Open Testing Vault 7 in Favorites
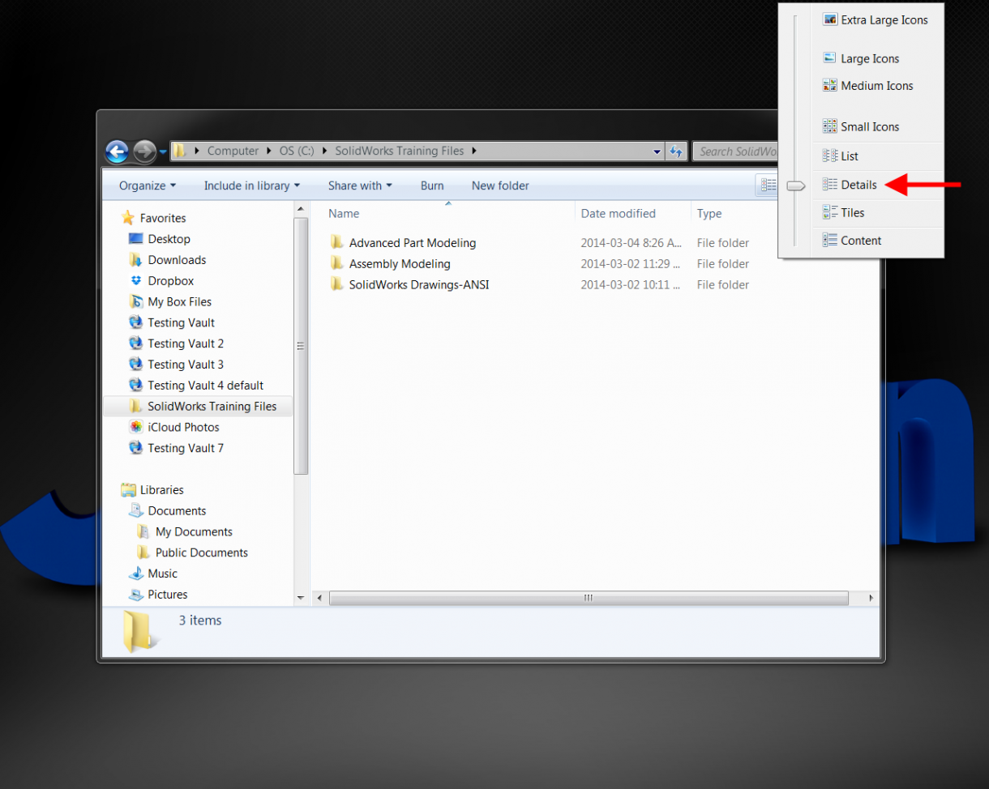The height and width of the screenshot is (789, 989). (x=186, y=448)
